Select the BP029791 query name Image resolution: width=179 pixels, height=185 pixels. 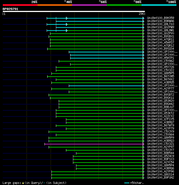pyautogui.click(x=10, y=9)
